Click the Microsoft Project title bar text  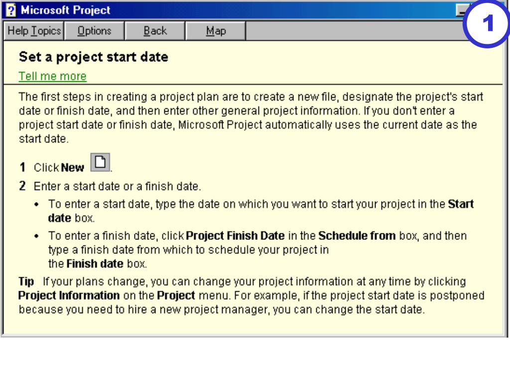tap(65, 10)
